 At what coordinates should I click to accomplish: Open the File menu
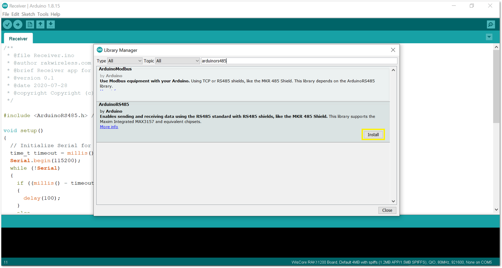[6, 14]
